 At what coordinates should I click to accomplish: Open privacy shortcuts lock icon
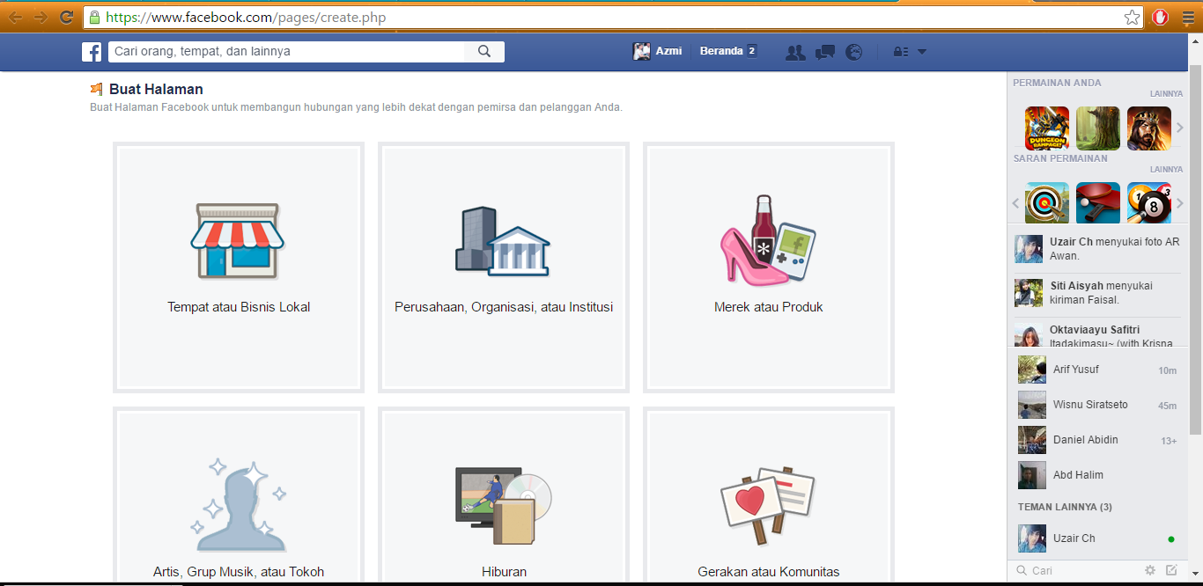click(900, 52)
